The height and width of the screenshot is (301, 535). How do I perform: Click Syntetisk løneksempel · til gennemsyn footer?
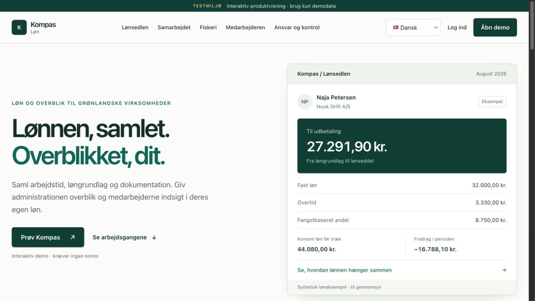(339, 287)
